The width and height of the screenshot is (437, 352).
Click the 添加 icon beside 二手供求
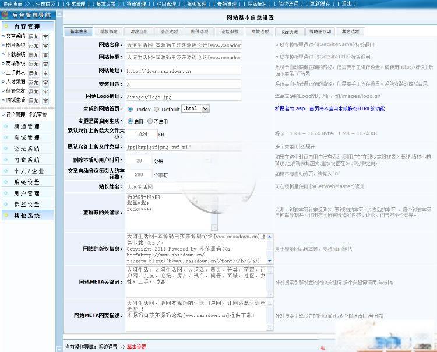34,73
